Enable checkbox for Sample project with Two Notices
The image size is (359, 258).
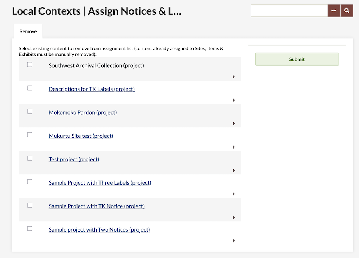coord(30,228)
